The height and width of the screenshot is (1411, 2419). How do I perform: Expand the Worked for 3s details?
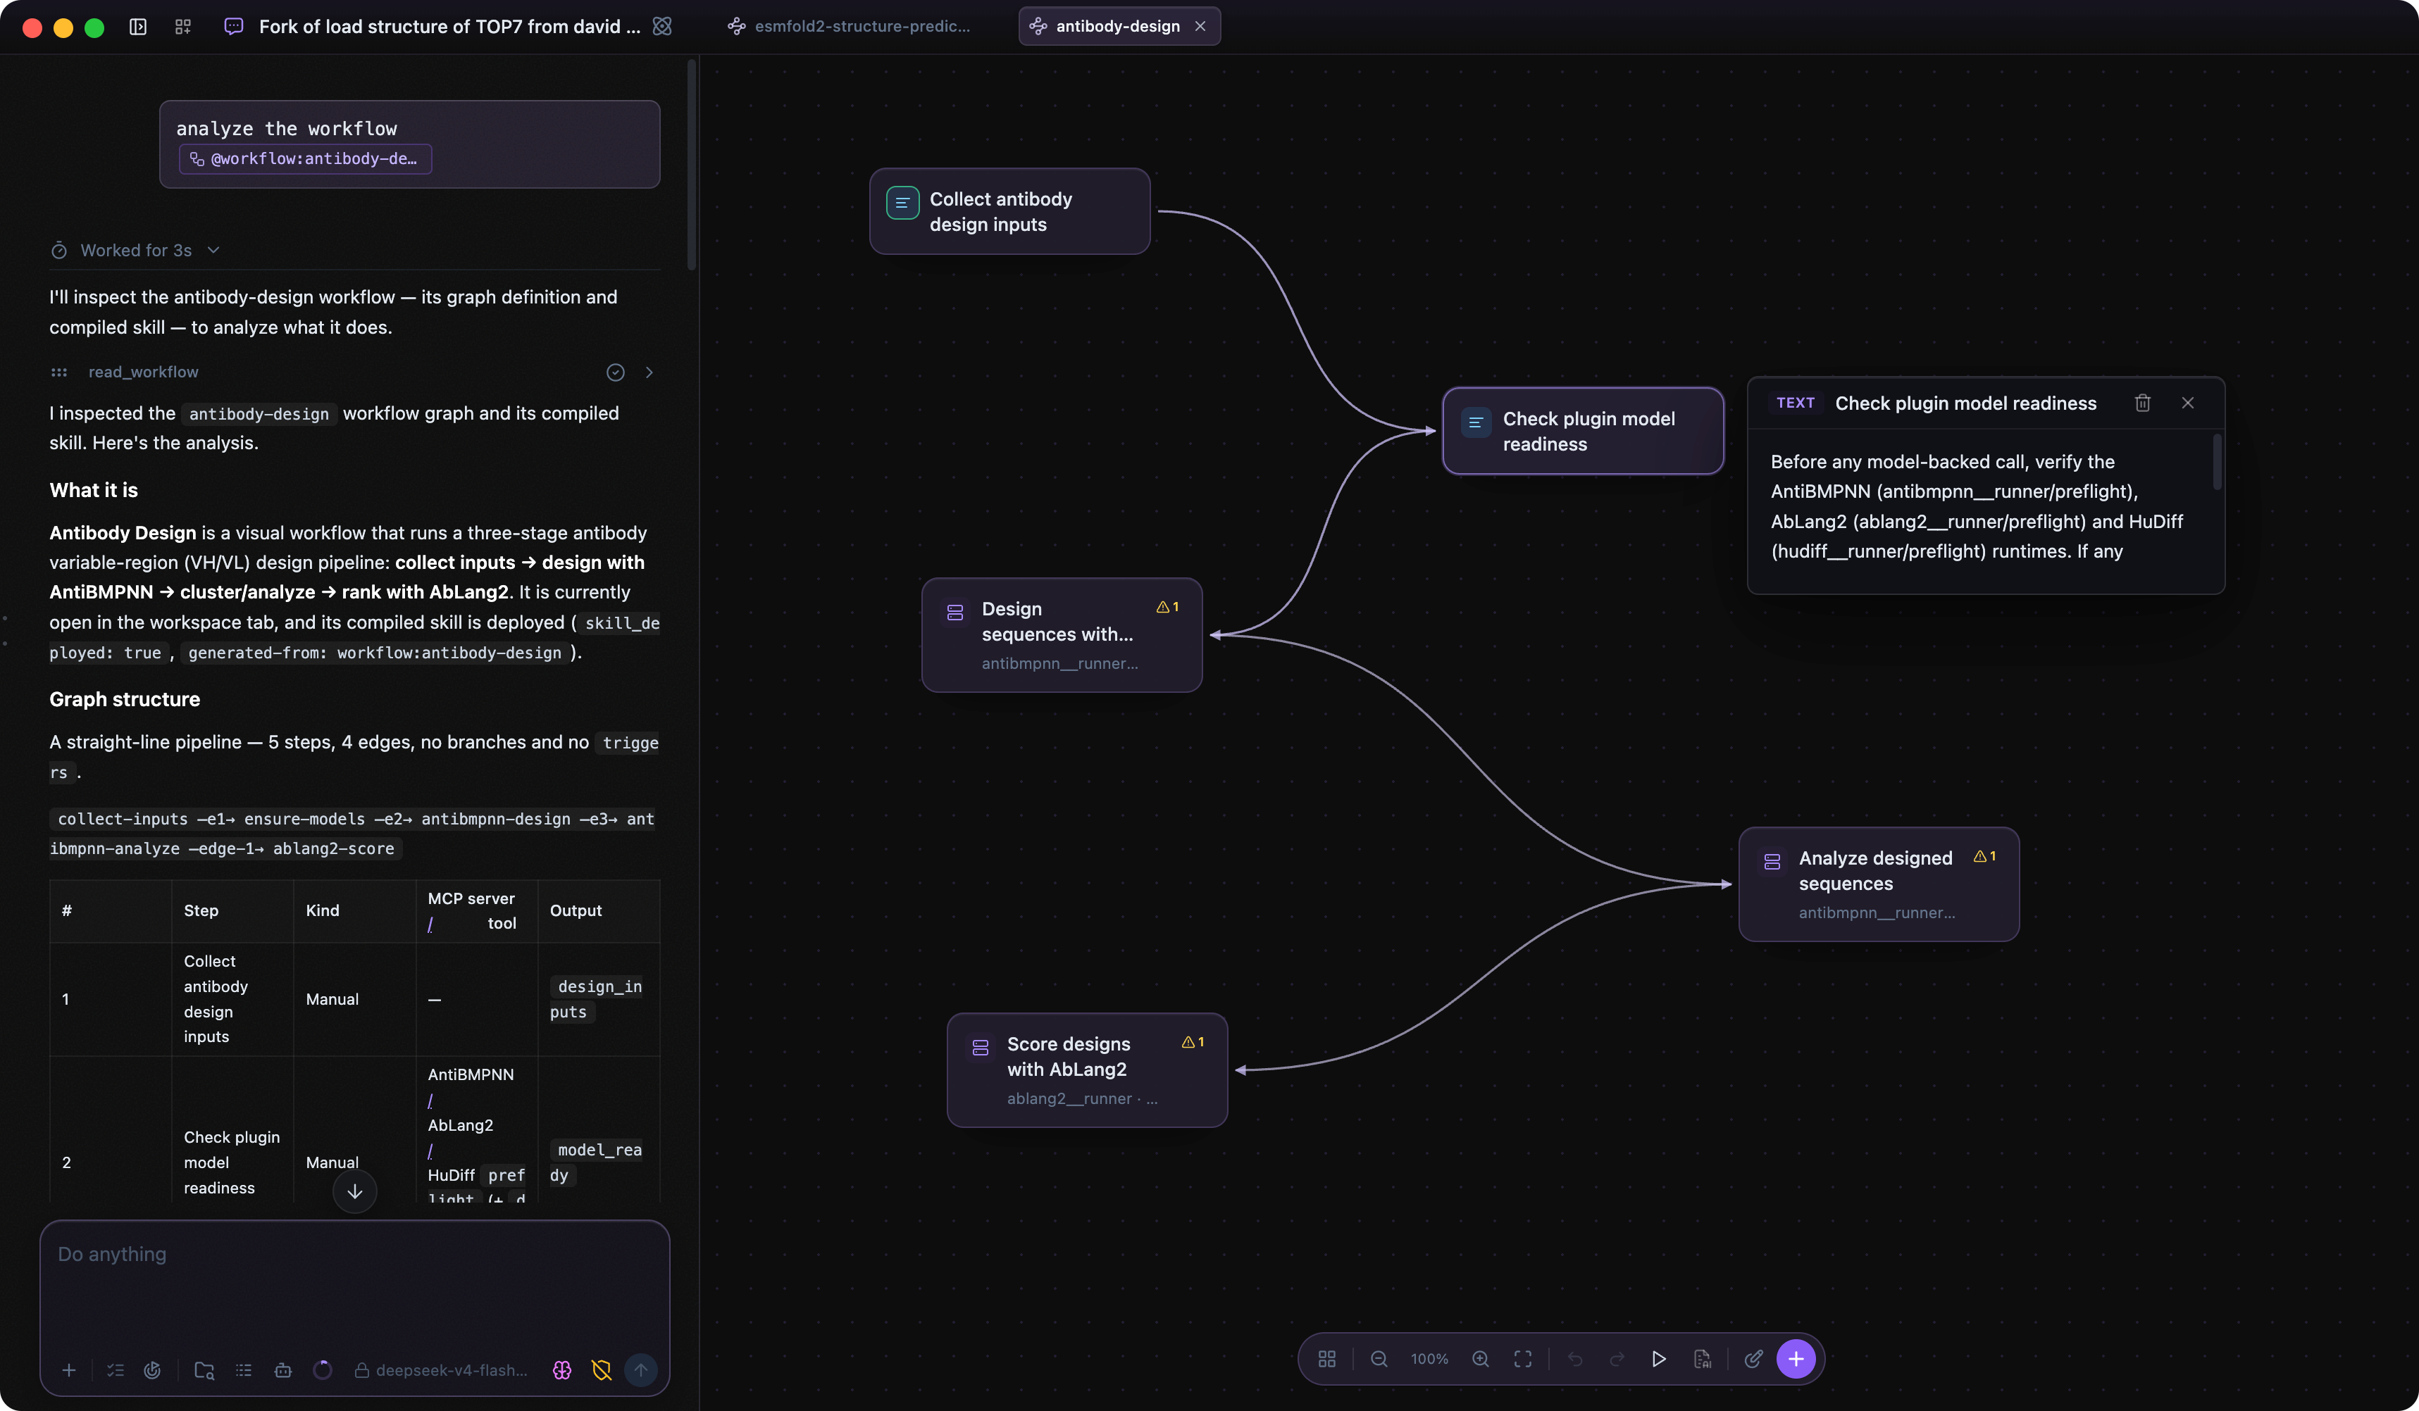(x=135, y=251)
